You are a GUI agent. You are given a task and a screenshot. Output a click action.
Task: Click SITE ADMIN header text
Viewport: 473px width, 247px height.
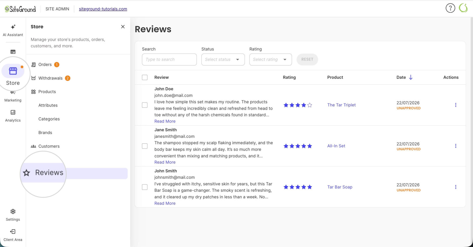[57, 9]
